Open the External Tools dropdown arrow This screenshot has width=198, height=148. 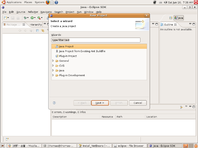[x=42, y=18]
